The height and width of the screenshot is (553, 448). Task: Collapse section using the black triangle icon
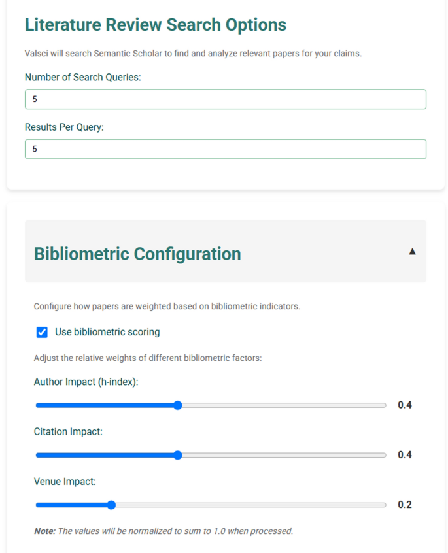(x=412, y=251)
